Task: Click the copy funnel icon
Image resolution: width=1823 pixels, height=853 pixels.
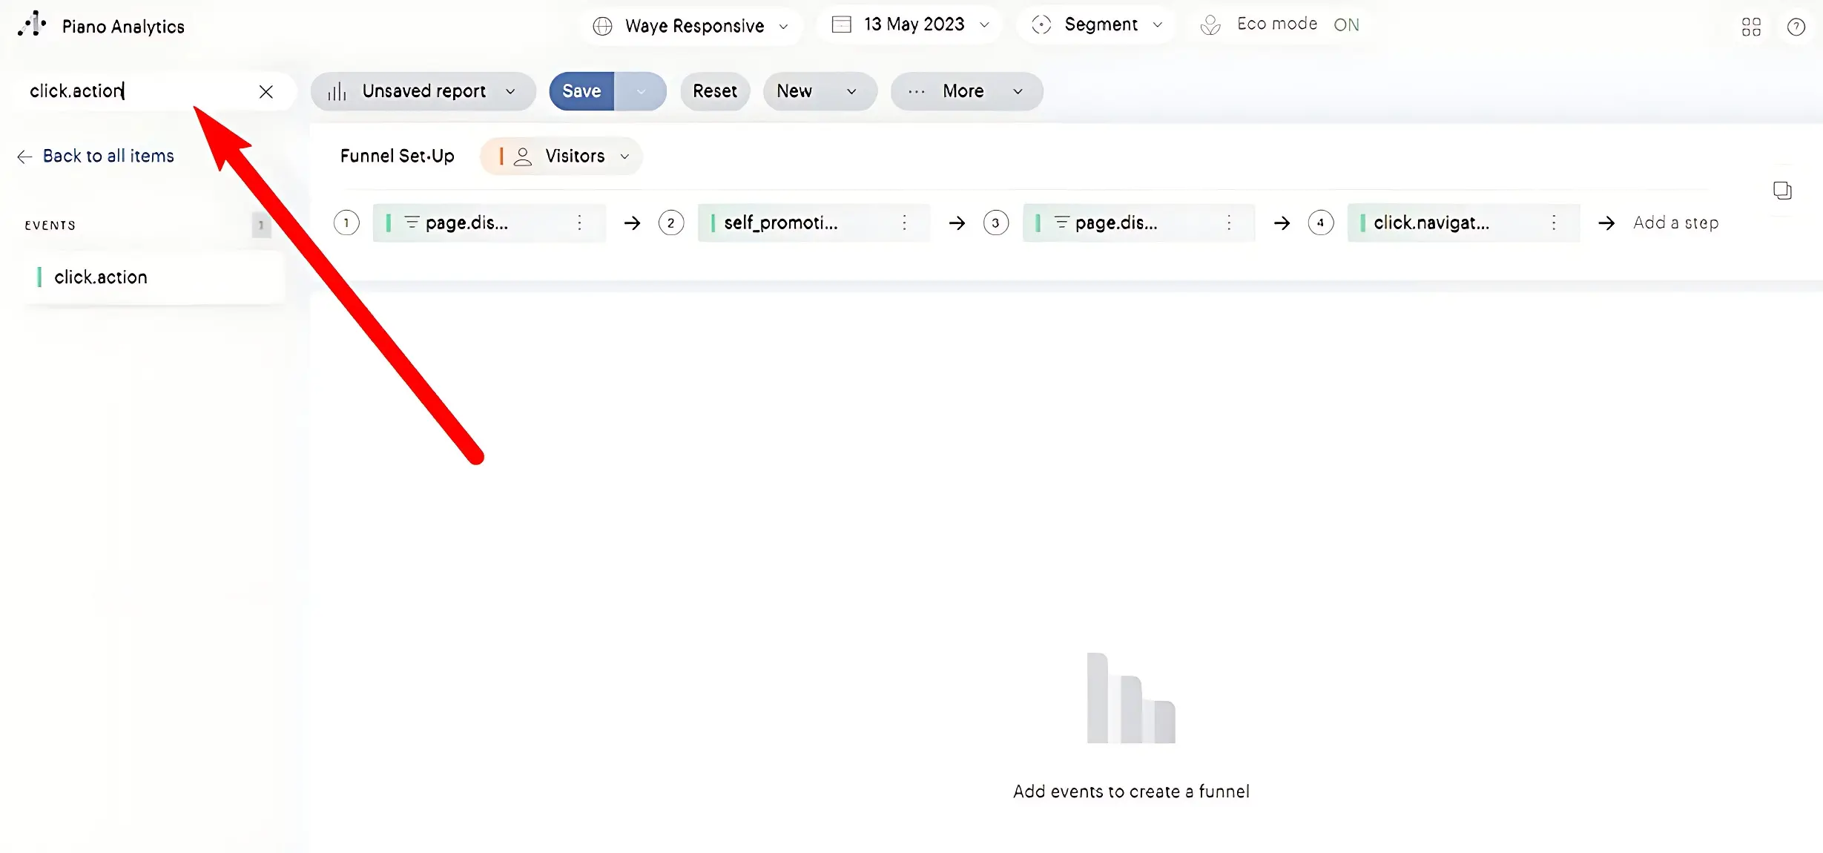Action: pyautogui.click(x=1782, y=191)
